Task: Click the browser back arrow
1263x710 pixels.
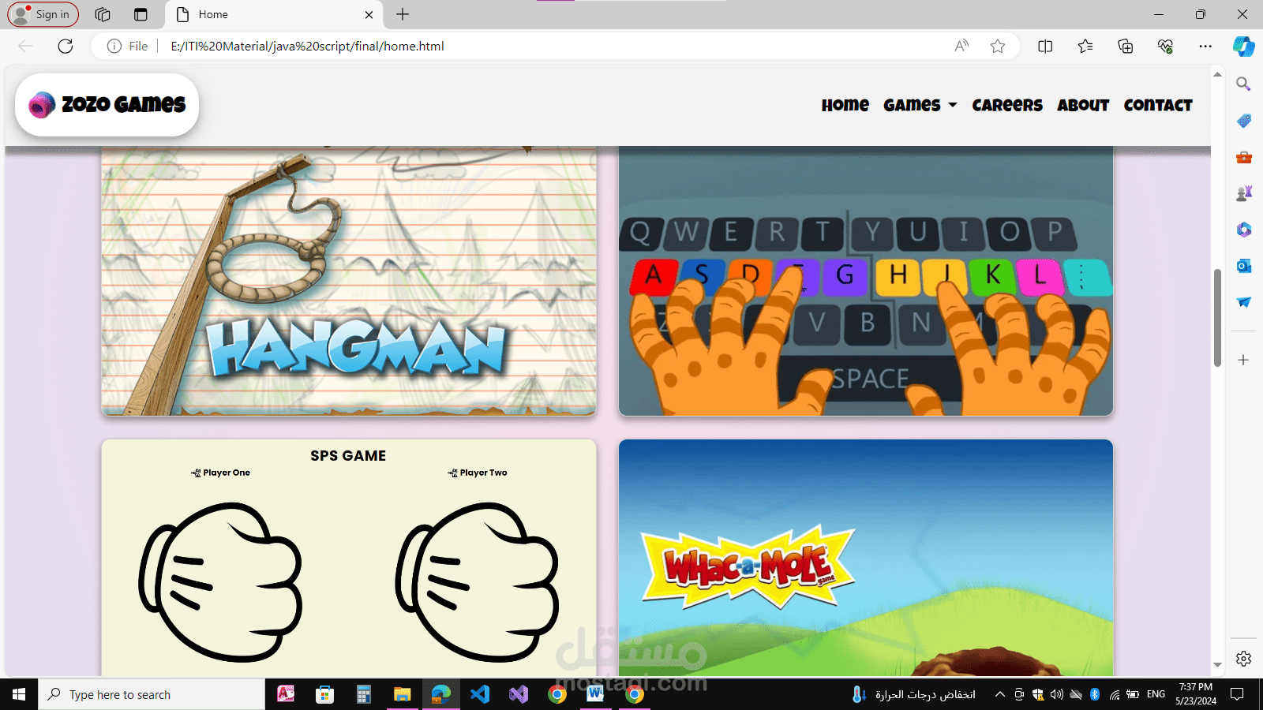Action: [25, 46]
